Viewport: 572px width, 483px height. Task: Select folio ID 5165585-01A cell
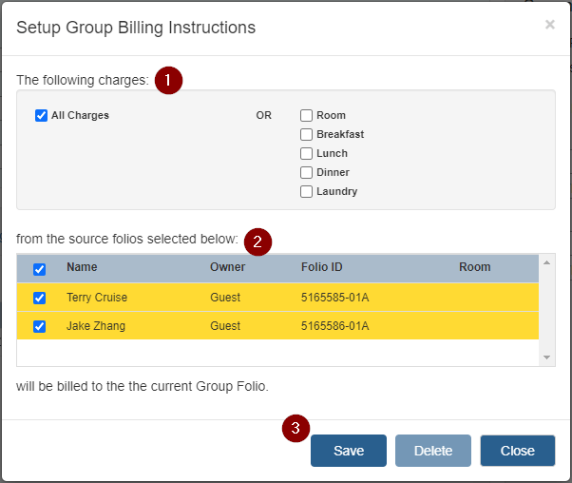pos(334,298)
